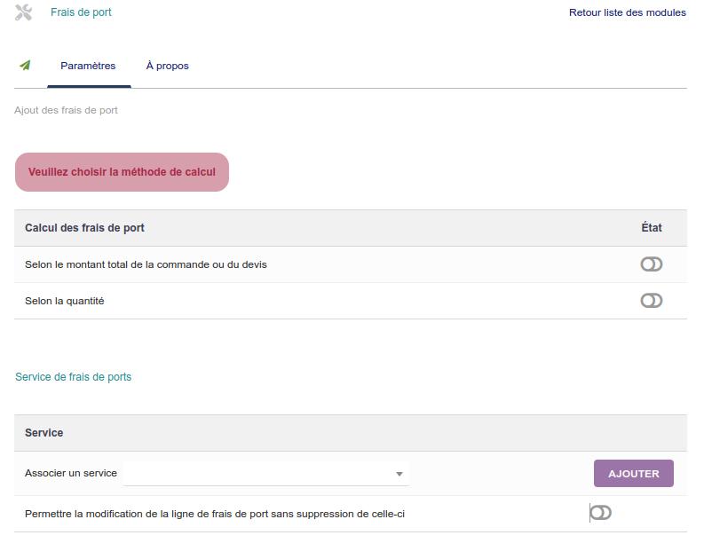Select the 'Service de frais de ports' heading
704x551 pixels.
coord(73,377)
